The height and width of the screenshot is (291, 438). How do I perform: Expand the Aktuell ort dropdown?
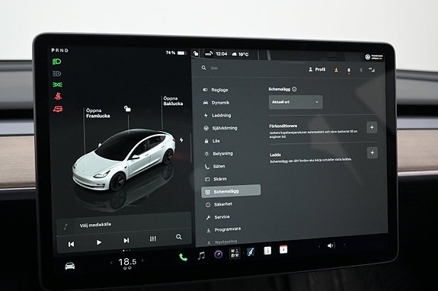click(x=296, y=102)
